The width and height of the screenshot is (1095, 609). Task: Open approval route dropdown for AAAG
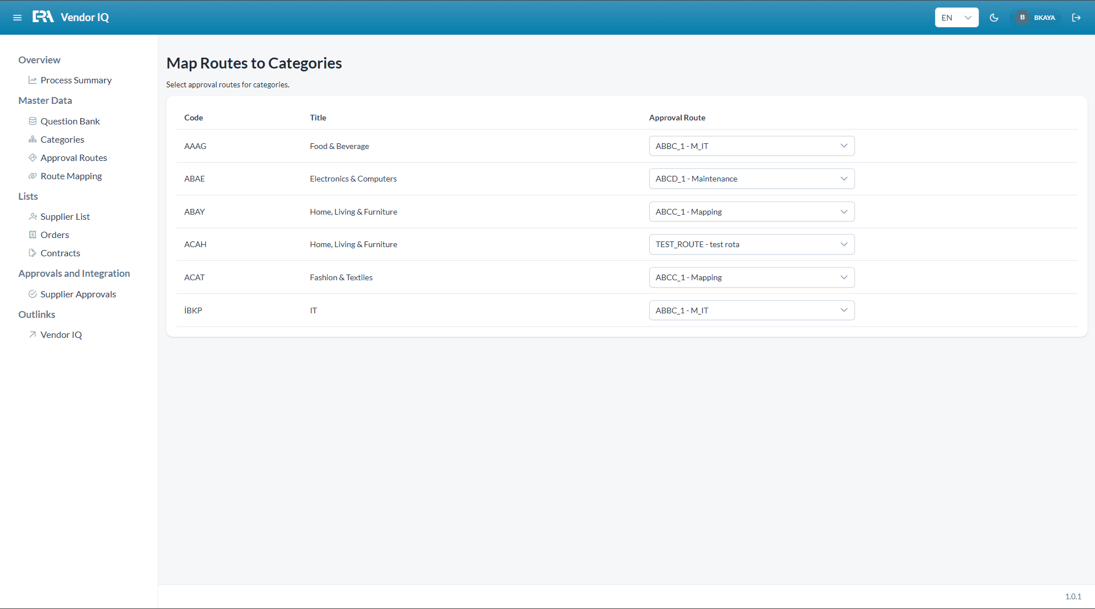(752, 146)
